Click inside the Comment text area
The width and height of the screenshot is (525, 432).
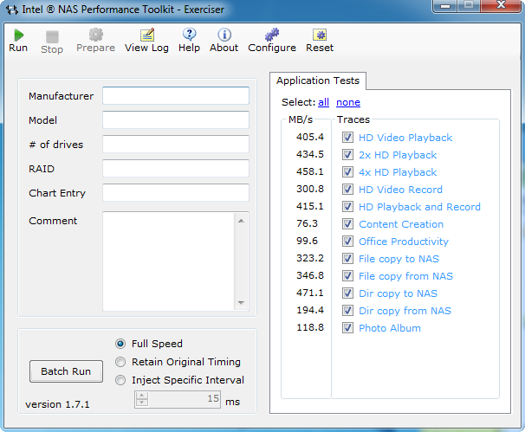coord(168,261)
